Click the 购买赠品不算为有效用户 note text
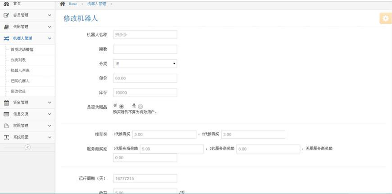This screenshot has width=392, height=194. [135, 112]
